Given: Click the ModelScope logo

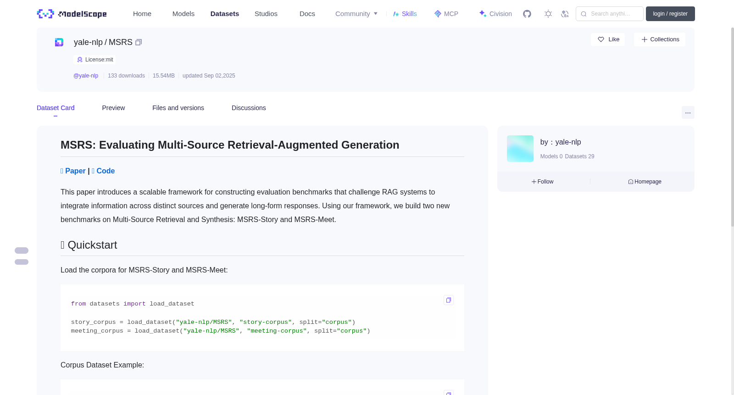Looking at the screenshot, I should click(x=72, y=14).
